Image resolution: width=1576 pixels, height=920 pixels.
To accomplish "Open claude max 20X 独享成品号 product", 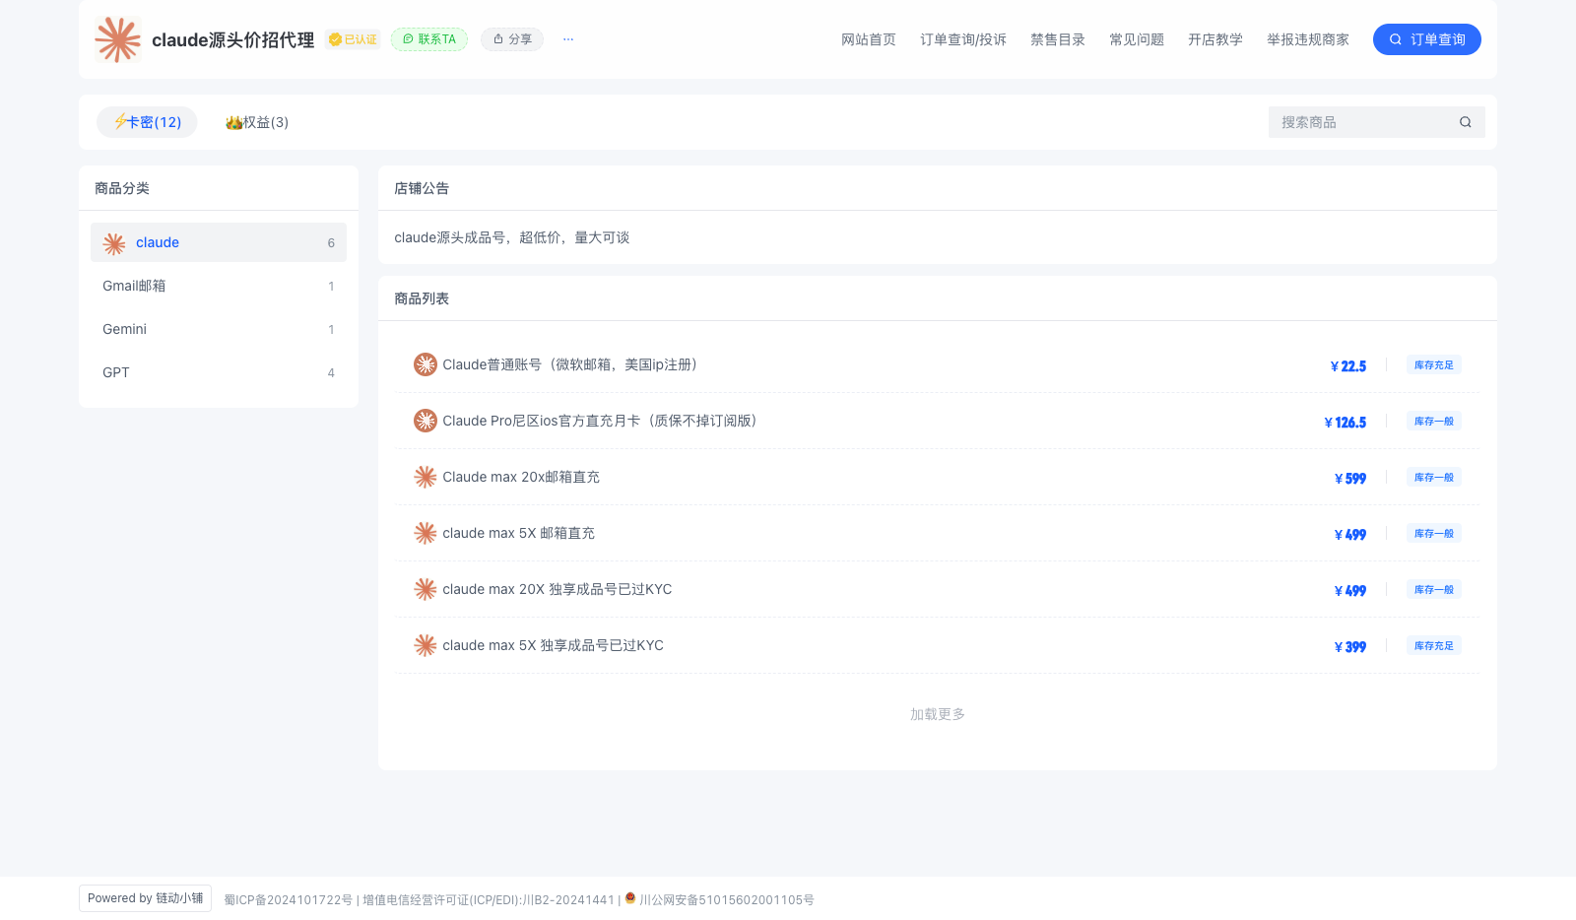I will (x=938, y=589).
